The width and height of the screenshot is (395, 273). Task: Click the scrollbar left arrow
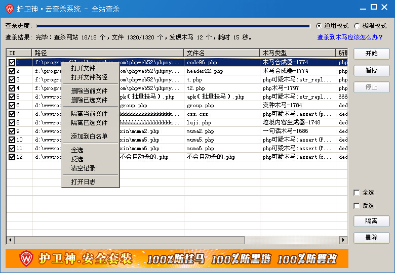pyautogui.click(x=10, y=240)
